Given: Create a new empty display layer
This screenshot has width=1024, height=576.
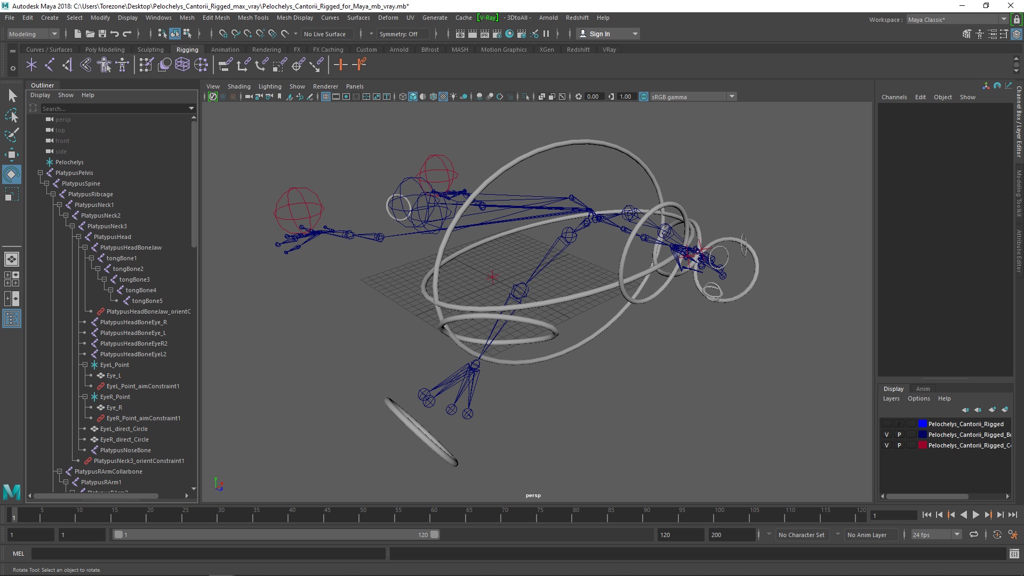Looking at the screenshot, I should coord(992,410).
